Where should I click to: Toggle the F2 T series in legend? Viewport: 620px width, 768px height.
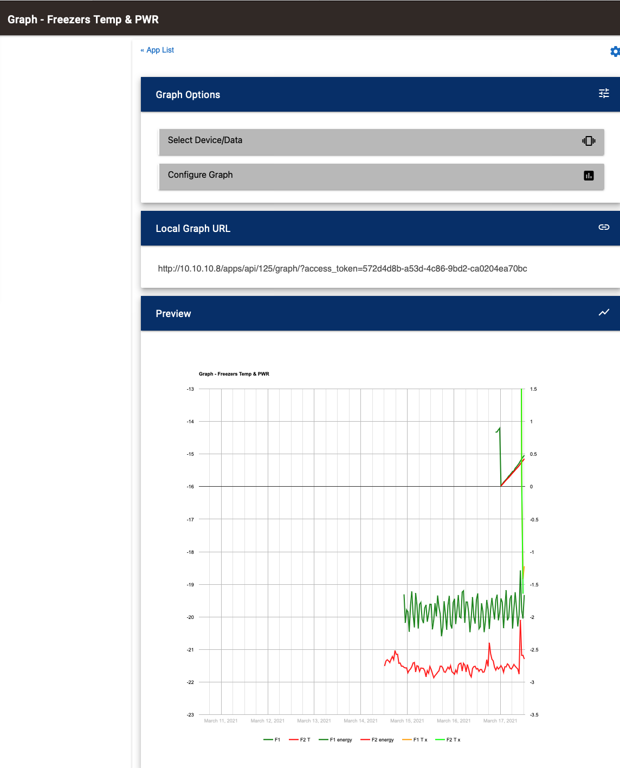coord(305,740)
